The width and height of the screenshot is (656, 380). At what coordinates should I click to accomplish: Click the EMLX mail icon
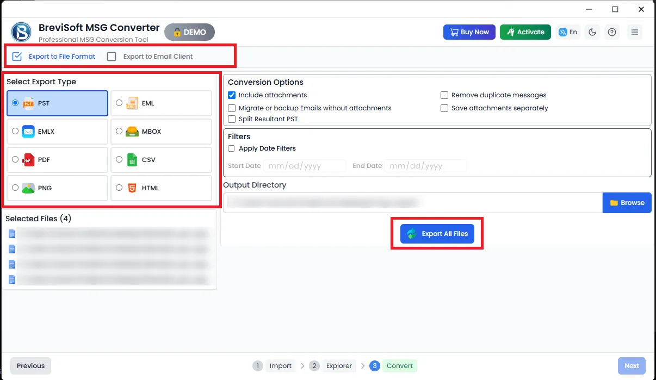[28, 132]
